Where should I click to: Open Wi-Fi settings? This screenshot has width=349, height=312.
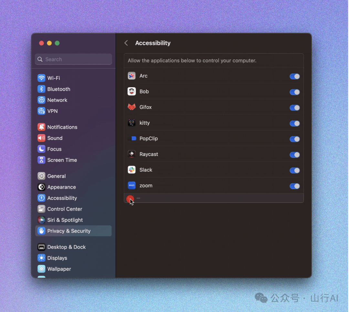click(x=73, y=78)
